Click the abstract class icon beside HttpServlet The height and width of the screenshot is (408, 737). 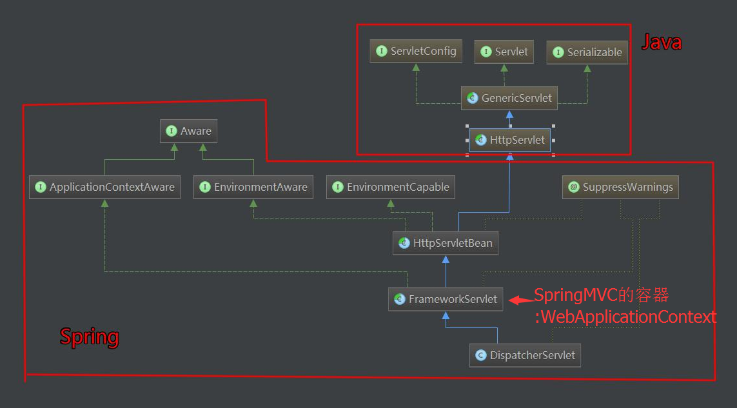click(x=481, y=140)
